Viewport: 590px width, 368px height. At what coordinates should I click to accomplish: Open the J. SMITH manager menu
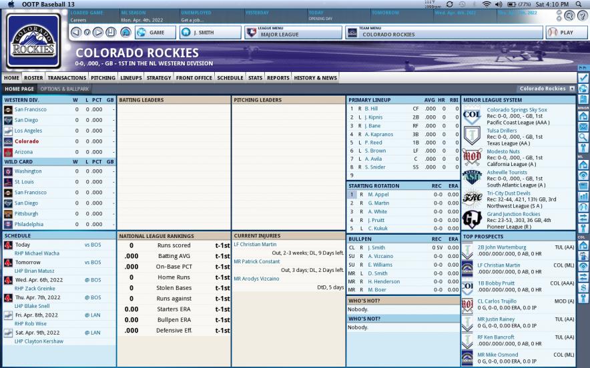(210, 32)
